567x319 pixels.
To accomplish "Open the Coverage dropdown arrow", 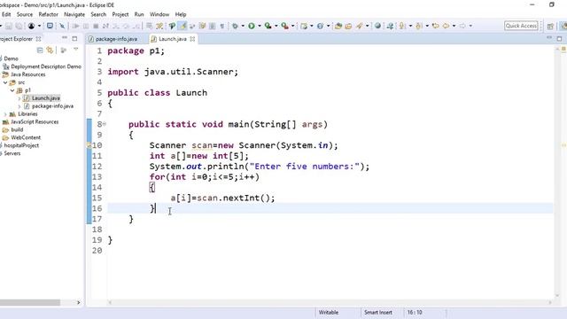I will 276,26.
